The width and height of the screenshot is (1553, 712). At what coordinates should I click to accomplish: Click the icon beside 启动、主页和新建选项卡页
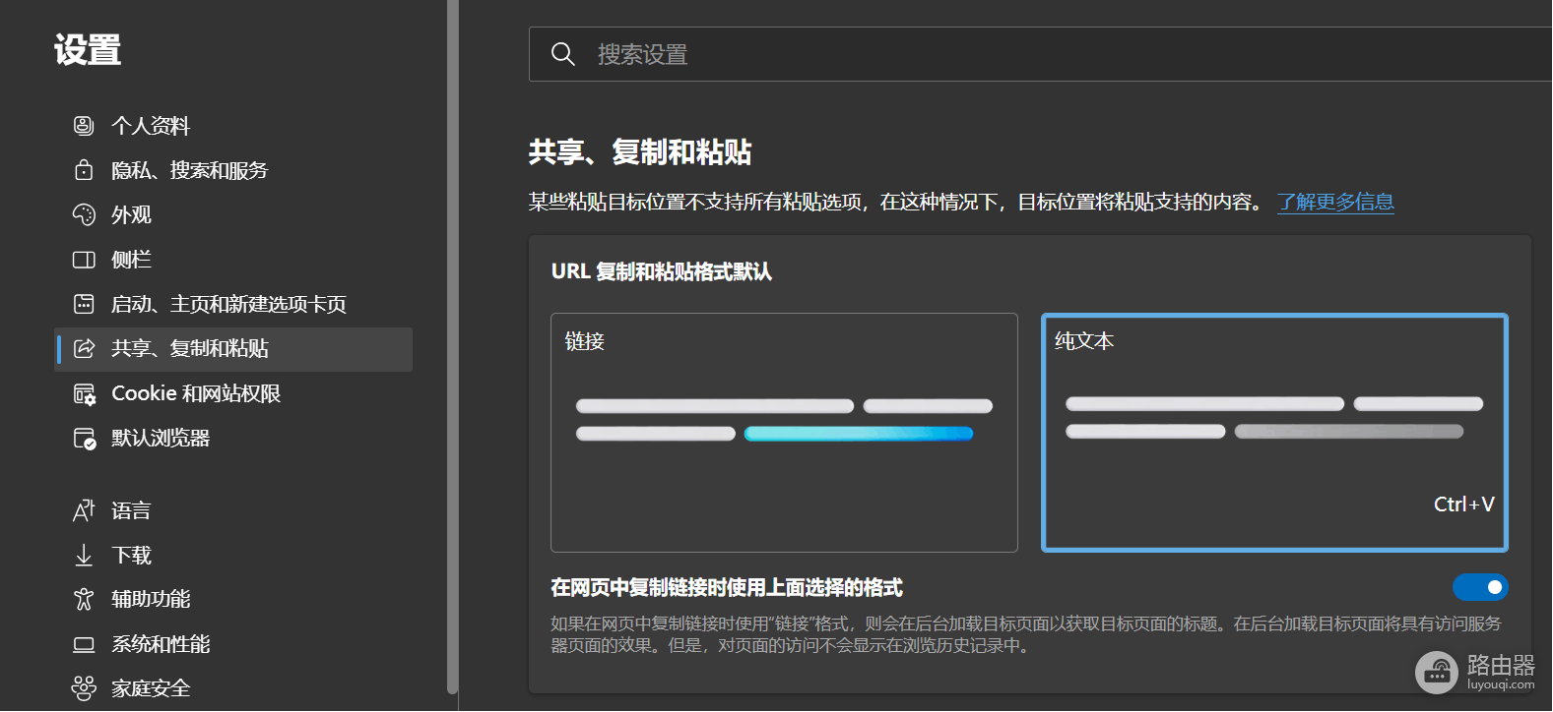pyautogui.click(x=84, y=304)
